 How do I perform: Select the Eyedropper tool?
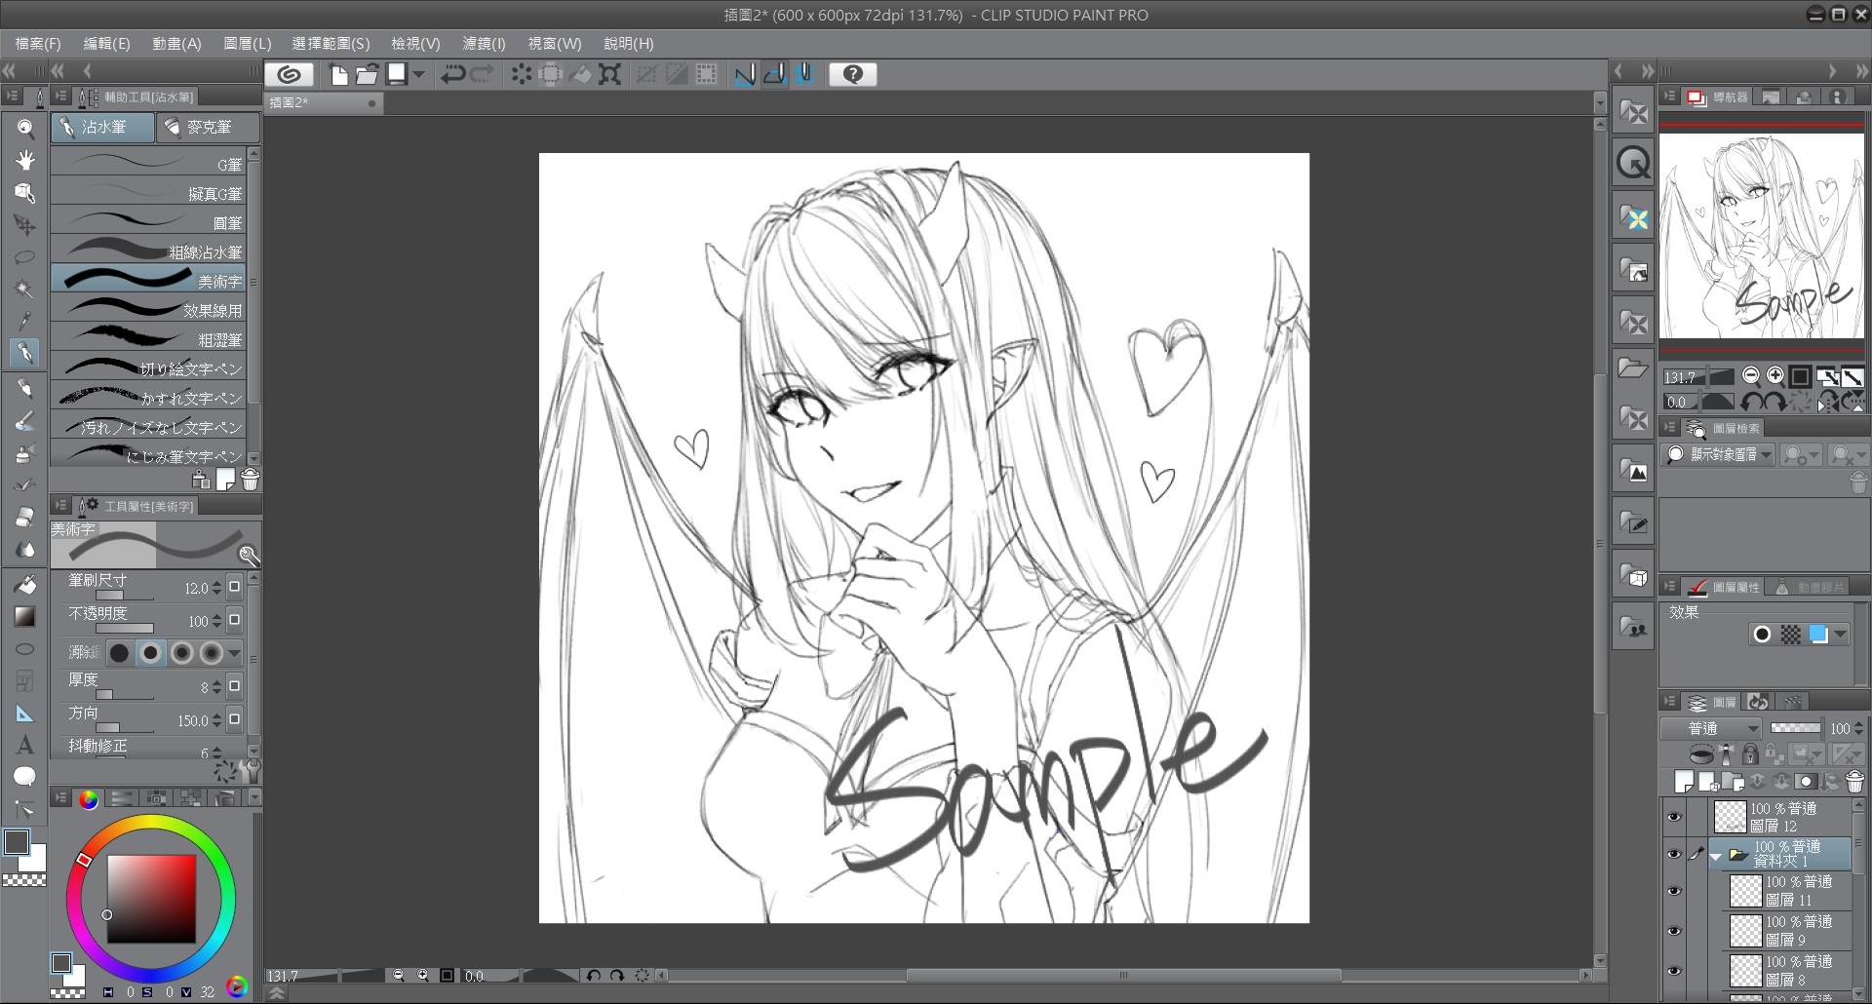pyautogui.click(x=25, y=321)
